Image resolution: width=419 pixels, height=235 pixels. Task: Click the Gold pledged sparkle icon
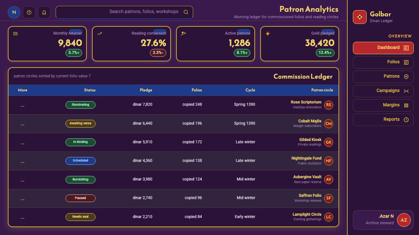coord(268,34)
